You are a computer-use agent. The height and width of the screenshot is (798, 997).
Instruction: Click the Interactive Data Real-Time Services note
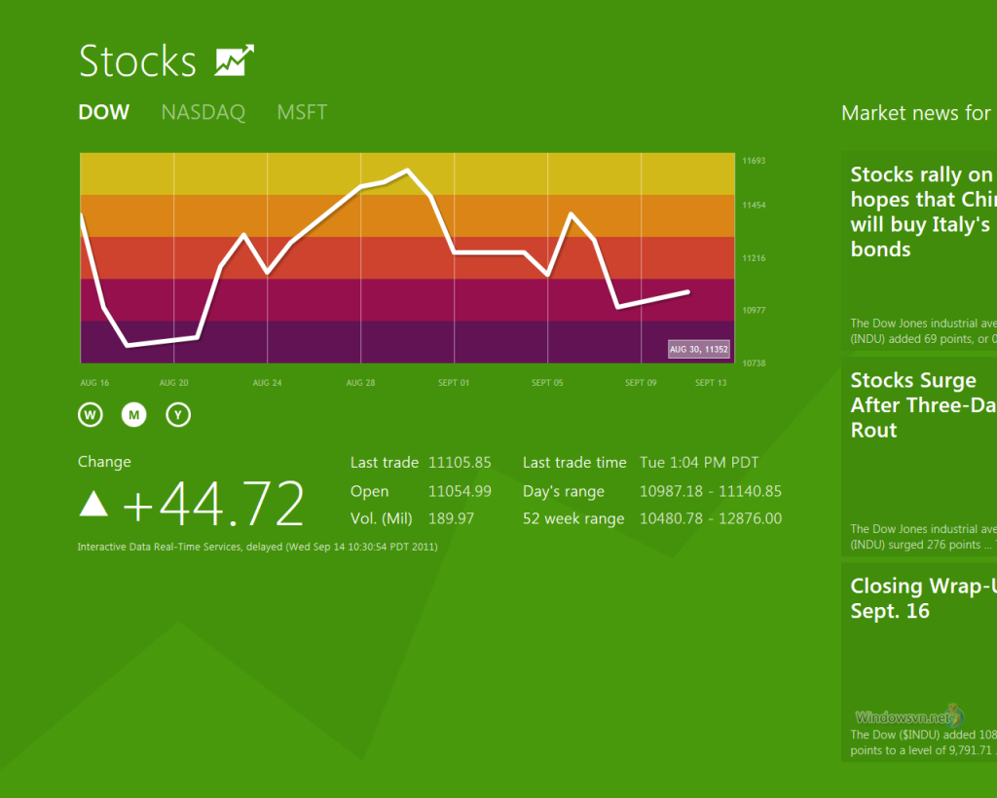257,547
